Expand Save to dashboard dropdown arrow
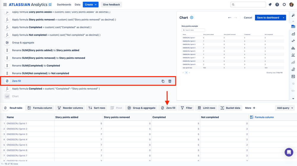The image size is (297, 166). coord(284,18)
